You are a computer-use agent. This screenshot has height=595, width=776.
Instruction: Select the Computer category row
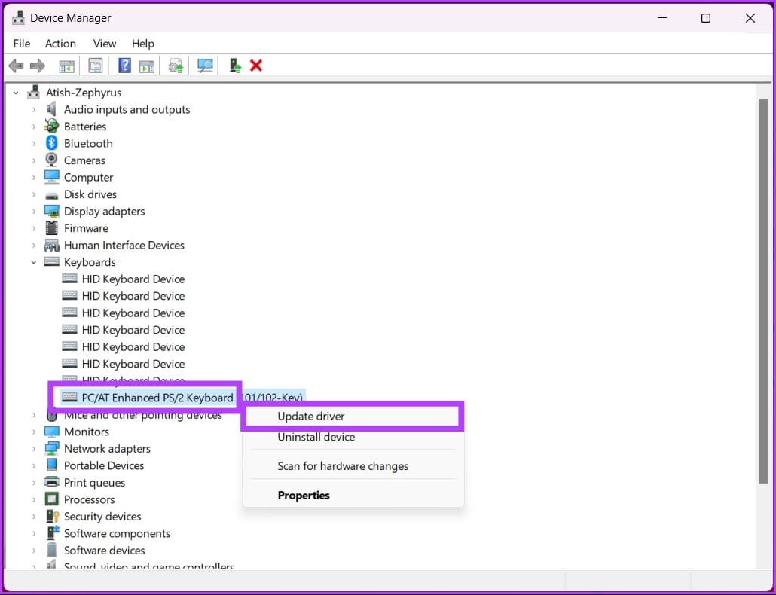coord(89,177)
